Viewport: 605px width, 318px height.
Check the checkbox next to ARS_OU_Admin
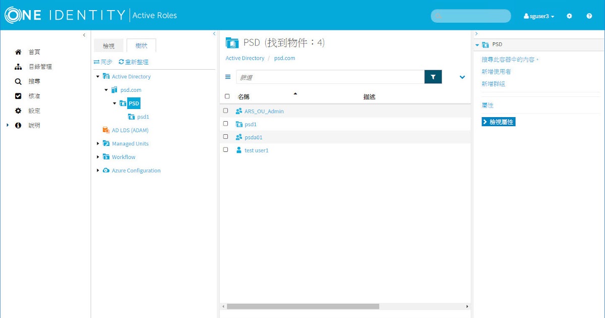pyautogui.click(x=226, y=110)
